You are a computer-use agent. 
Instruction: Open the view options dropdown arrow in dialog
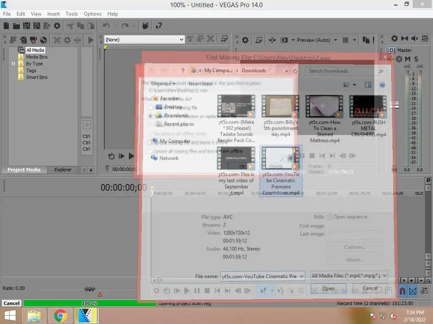pos(355,85)
